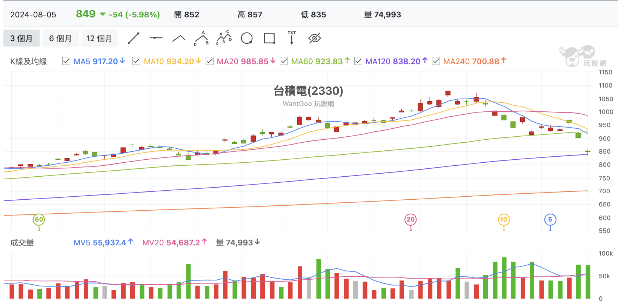618x302 pixels.
Task: Click the 台積電(2330) chart title
Action: tap(308, 91)
